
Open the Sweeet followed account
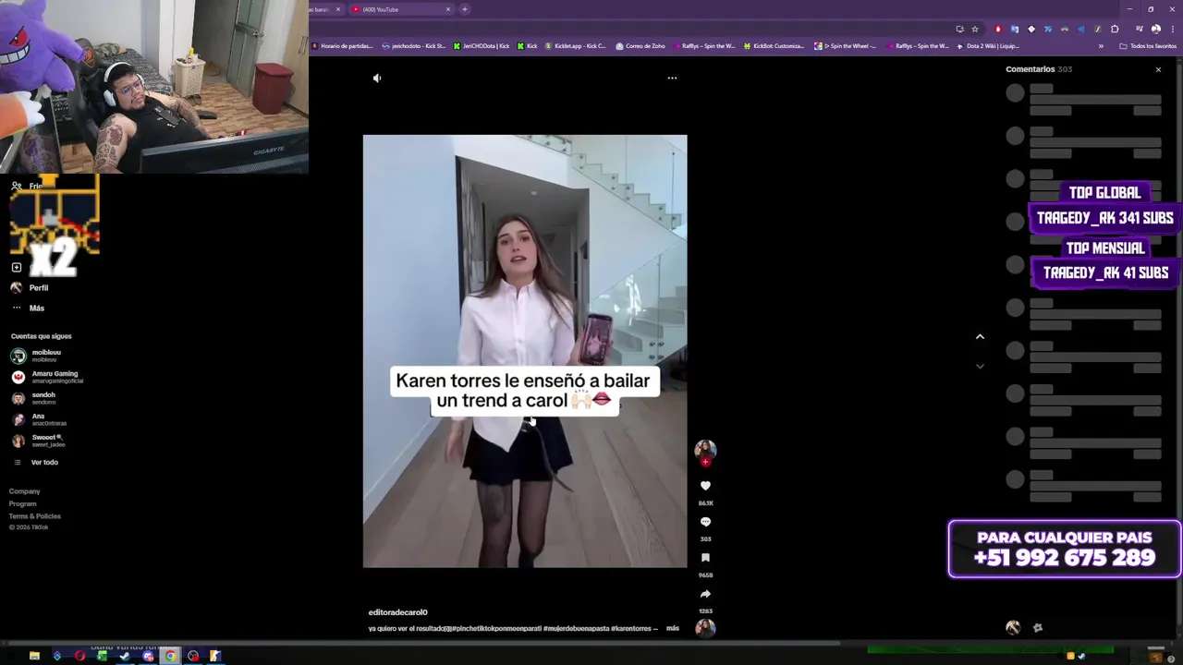point(37,441)
